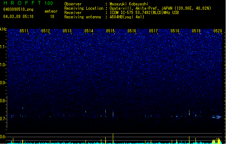Click the Receiving antenna label
The width and height of the screenshot is (226, 144).
tap(83, 17)
